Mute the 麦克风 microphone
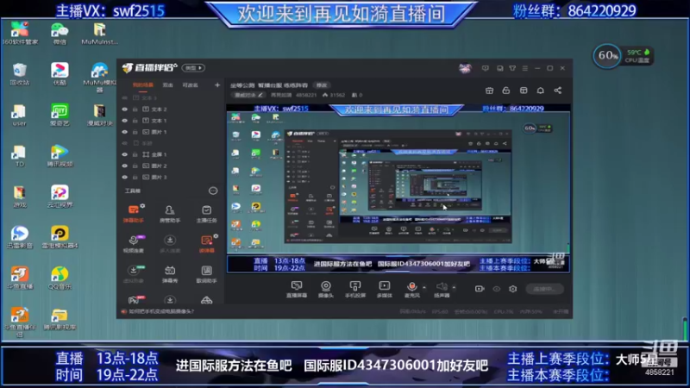The height and width of the screenshot is (388, 690). (x=412, y=289)
